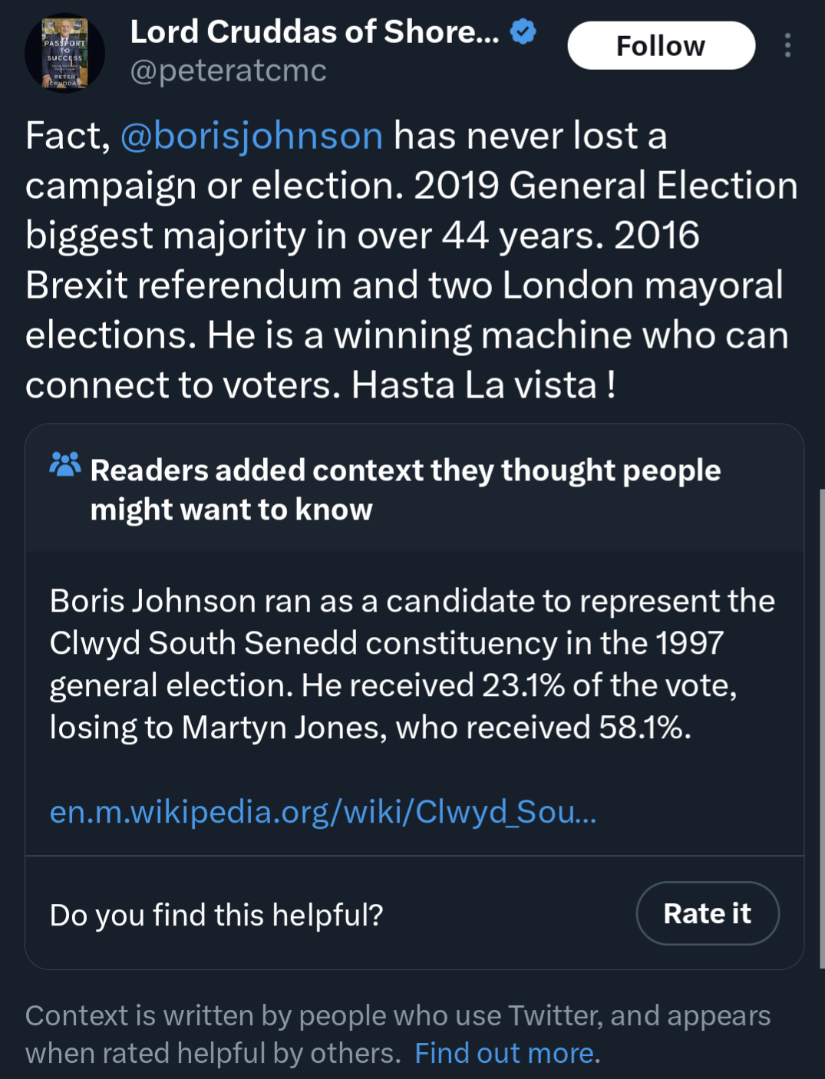The width and height of the screenshot is (825, 1079).
Task: Open the @borisjohnson mention link
Action: pyautogui.click(x=252, y=136)
